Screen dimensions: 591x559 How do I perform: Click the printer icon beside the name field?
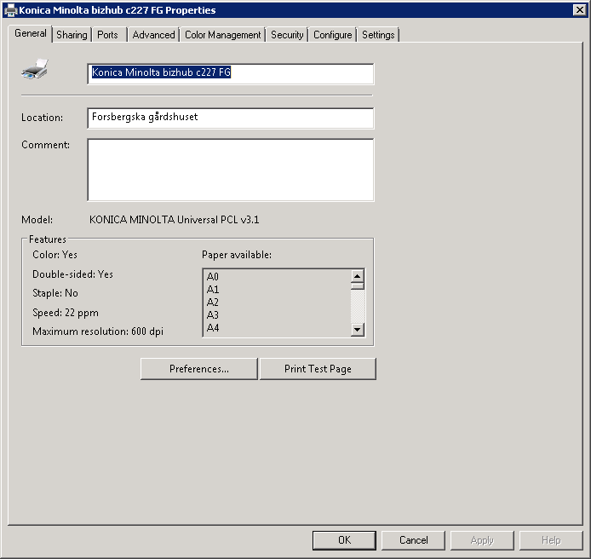[35, 69]
